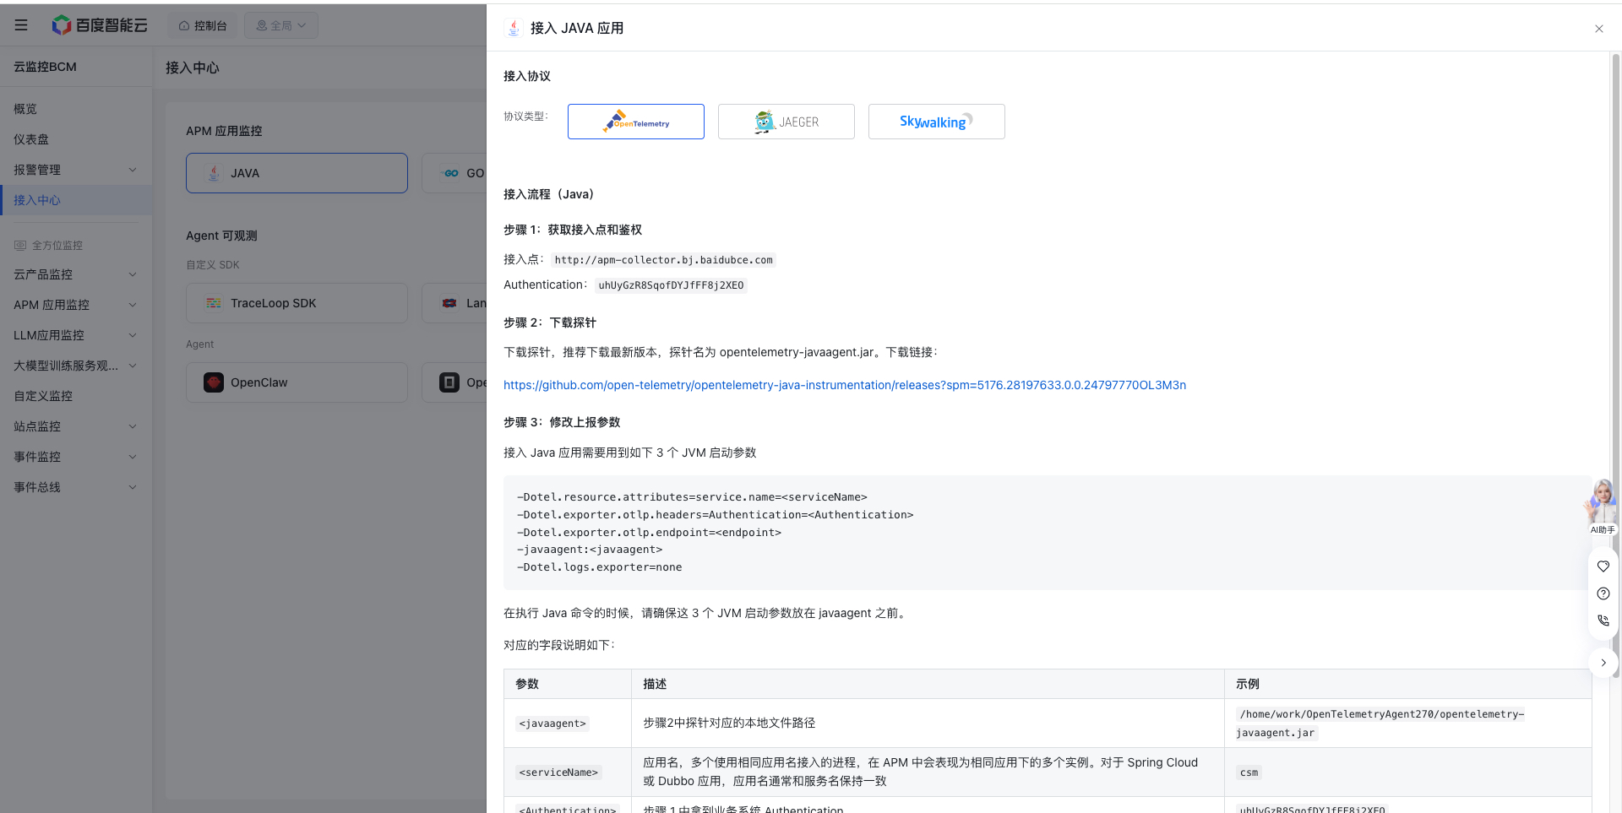Select the GO card under APM 应用监控

pyautogui.click(x=454, y=173)
